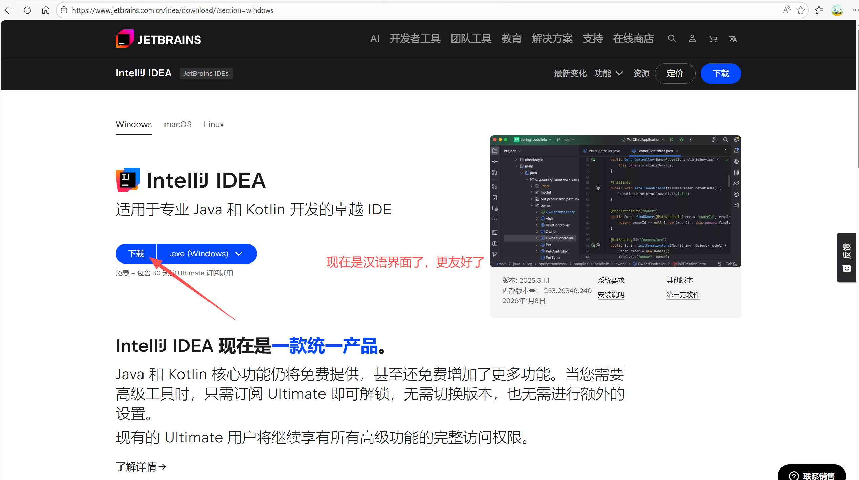Click the JetBrains logo icon
The height and width of the screenshot is (480, 859).
(125, 39)
